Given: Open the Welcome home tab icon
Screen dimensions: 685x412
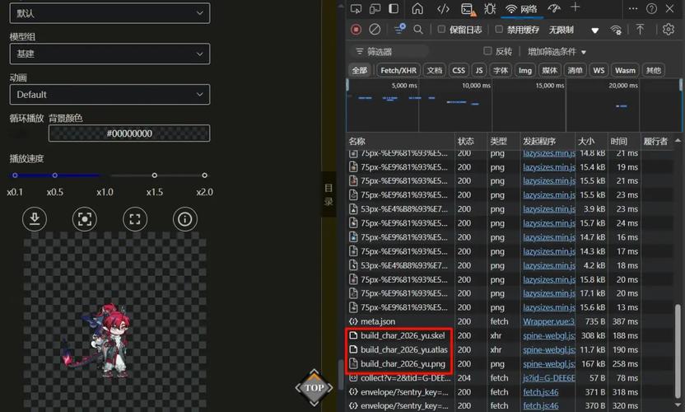Looking at the screenshot, I should click(417, 8).
